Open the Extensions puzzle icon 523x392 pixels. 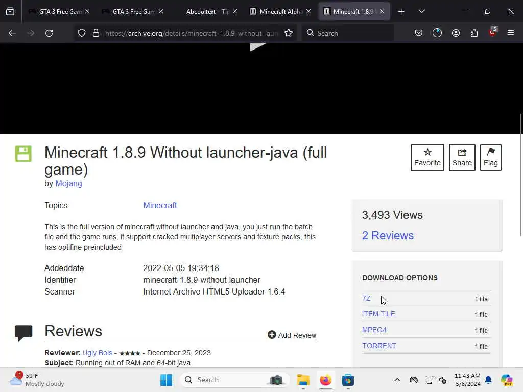(474, 33)
